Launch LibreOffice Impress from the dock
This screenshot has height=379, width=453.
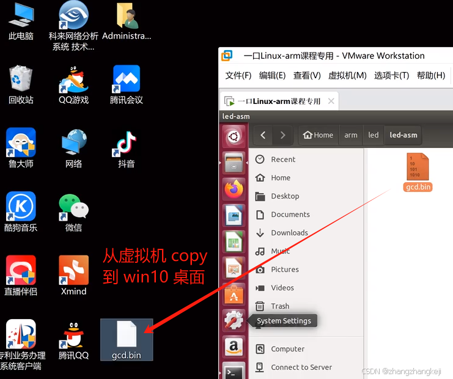point(234,268)
